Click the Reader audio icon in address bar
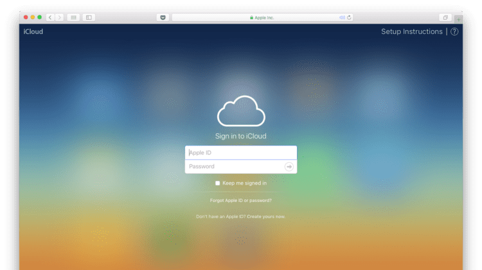The height and width of the screenshot is (270, 482). click(342, 17)
